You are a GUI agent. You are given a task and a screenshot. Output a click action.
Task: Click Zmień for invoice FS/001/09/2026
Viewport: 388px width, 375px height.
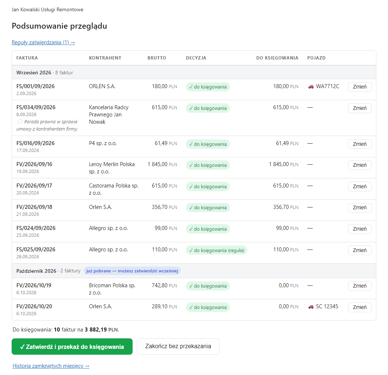tap(360, 87)
